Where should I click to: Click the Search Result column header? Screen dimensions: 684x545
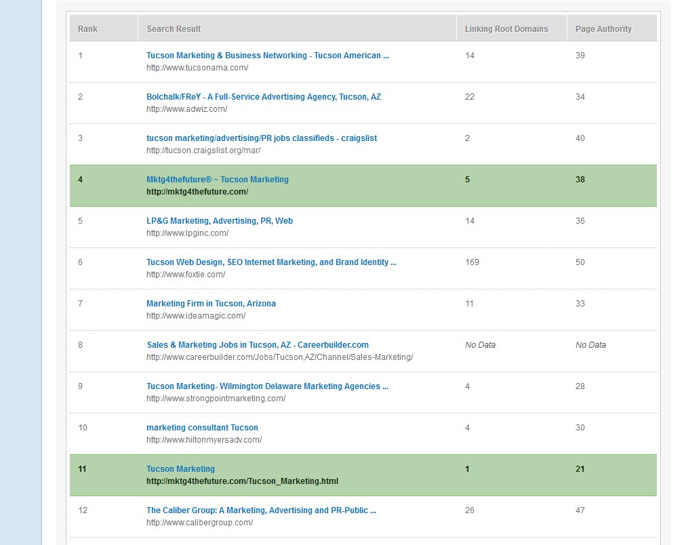click(174, 29)
